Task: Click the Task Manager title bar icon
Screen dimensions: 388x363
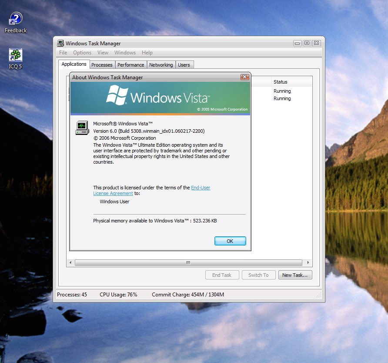Action: click(x=60, y=43)
